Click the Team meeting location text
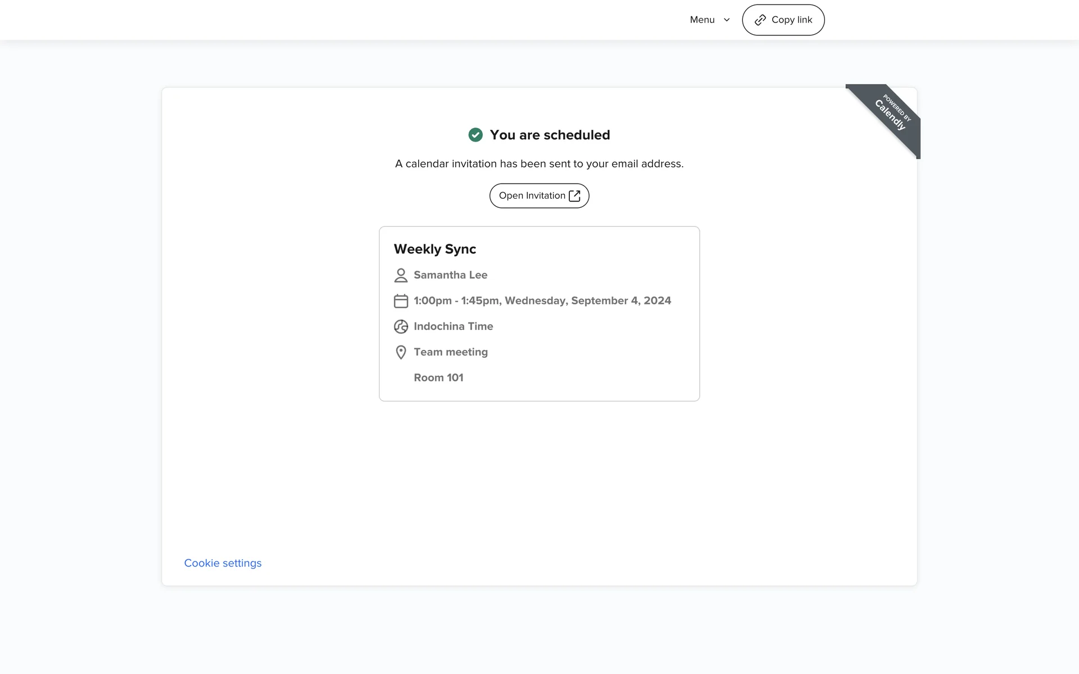Screen dimensions: 1079x674 pyautogui.click(x=450, y=352)
